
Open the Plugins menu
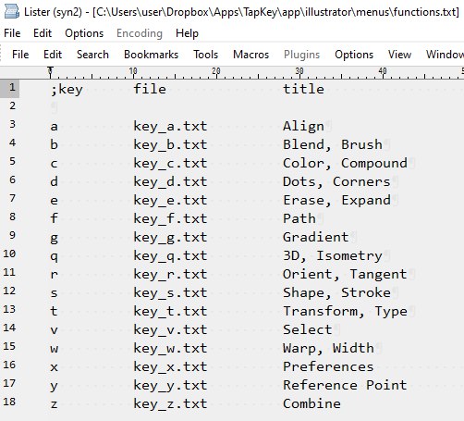[301, 55]
